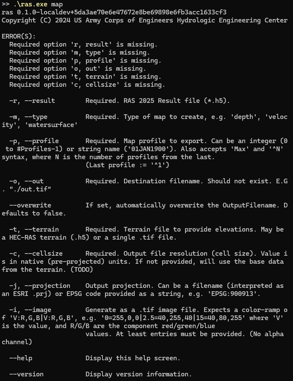Click the ERROR(S): heading

[x=19, y=36]
